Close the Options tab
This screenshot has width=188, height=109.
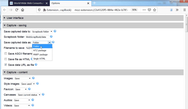88,3
